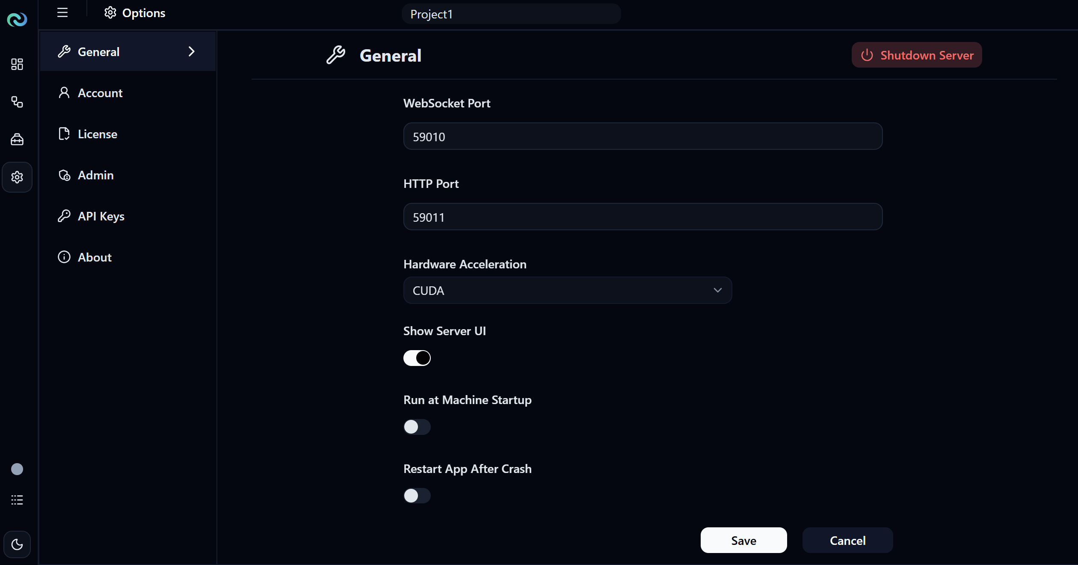The width and height of the screenshot is (1078, 565).
Task: Open the Project1 selector at top
Action: point(511,14)
